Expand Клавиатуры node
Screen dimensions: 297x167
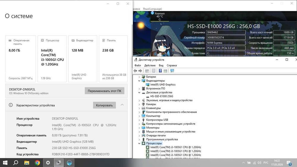(x=139, y=108)
